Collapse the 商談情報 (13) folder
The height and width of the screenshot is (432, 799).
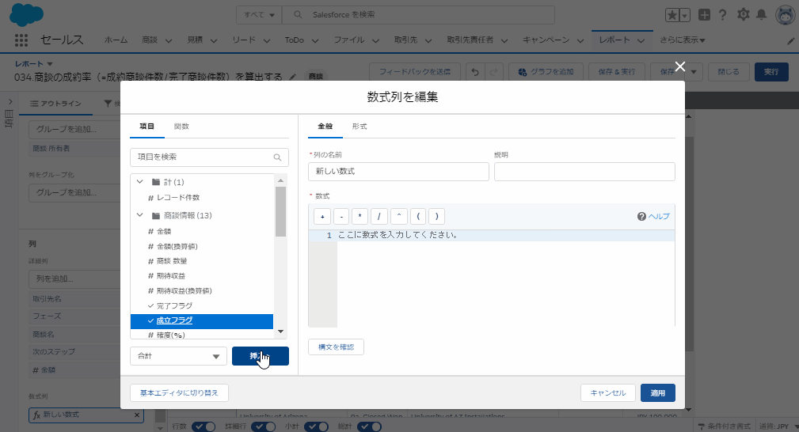(x=140, y=215)
